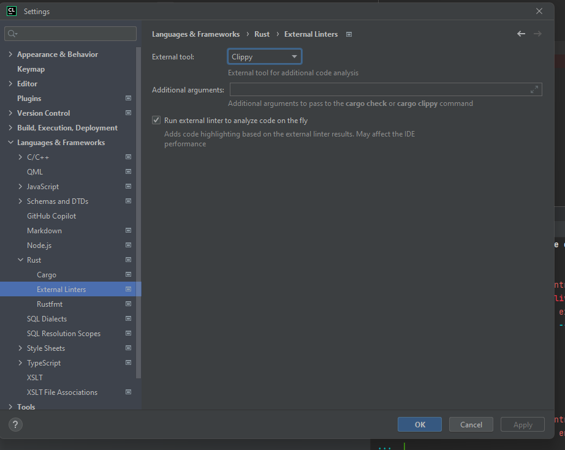565x450 pixels.
Task: Expand the Appearance & Behavior section
Action: click(10, 54)
